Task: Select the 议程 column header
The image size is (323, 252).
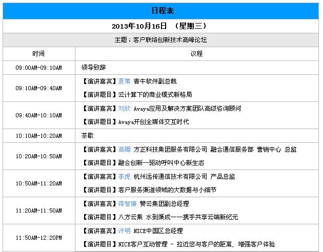Action: click(x=196, y=53)
